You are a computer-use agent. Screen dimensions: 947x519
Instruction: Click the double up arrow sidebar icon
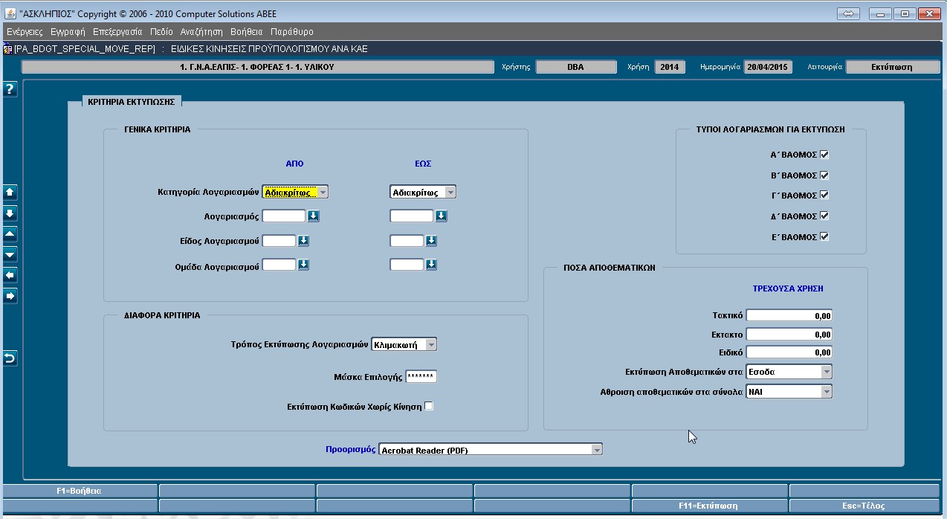point(10,192)
